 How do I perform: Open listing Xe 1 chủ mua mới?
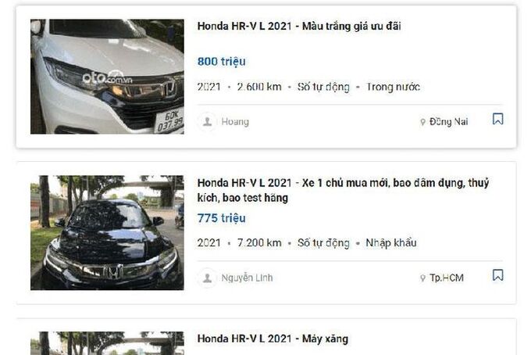343,190
